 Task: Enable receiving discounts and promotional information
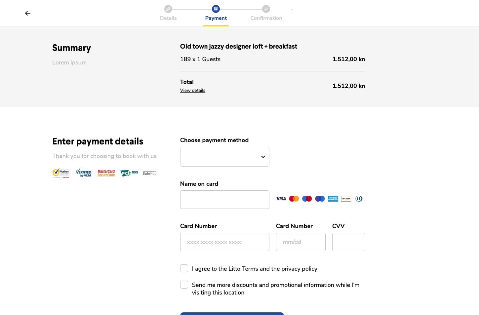point(184,284)
